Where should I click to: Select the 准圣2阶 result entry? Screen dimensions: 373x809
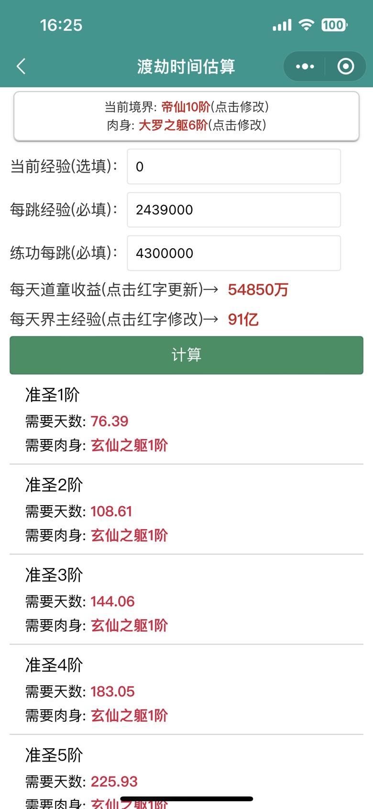click(186, 510)
